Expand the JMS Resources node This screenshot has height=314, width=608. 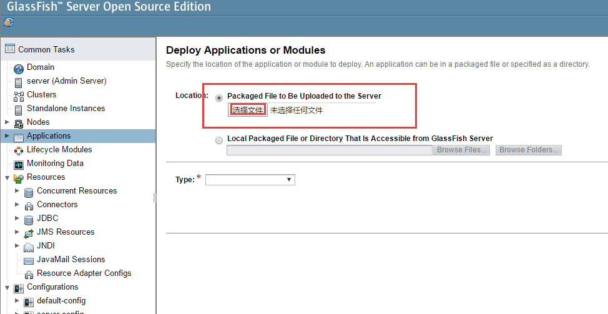click(17, 232)
